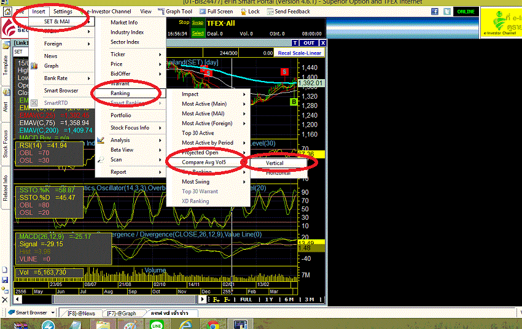Click the ONLINE status indicator
Viewport: 522px width, 329px height.
(x=466, y=12)
